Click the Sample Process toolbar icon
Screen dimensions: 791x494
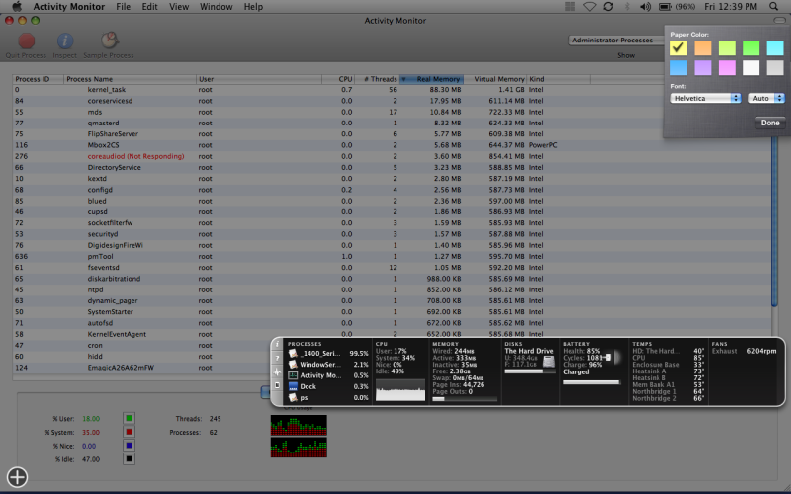[109, 41]
